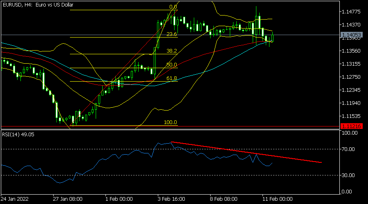The width and height of the screenshot is (368, 204).
Task: Select the Fibonacci 0.0 level label
Action: click(x=173, y=7)
